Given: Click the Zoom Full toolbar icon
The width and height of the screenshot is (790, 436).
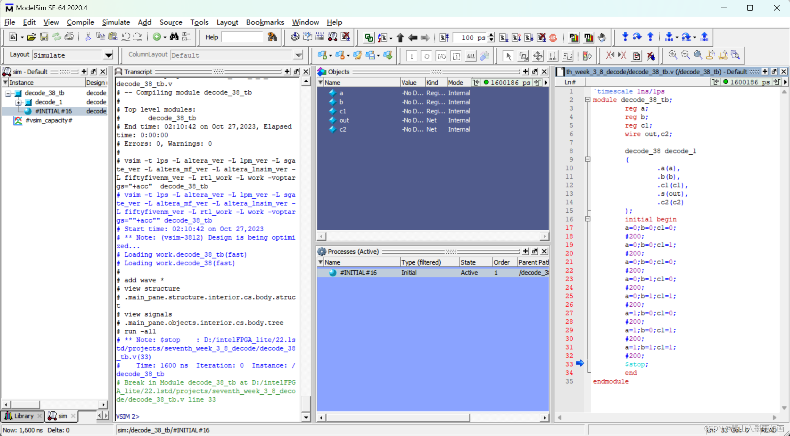Looking at the screenshot, I should [698, 55].
